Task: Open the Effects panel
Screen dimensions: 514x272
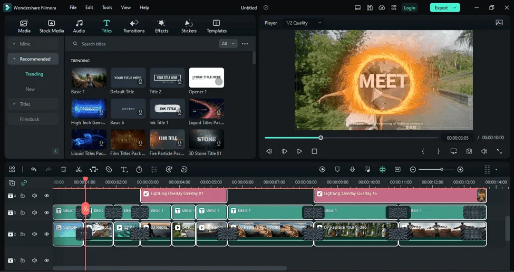Action: click(162, 26)
